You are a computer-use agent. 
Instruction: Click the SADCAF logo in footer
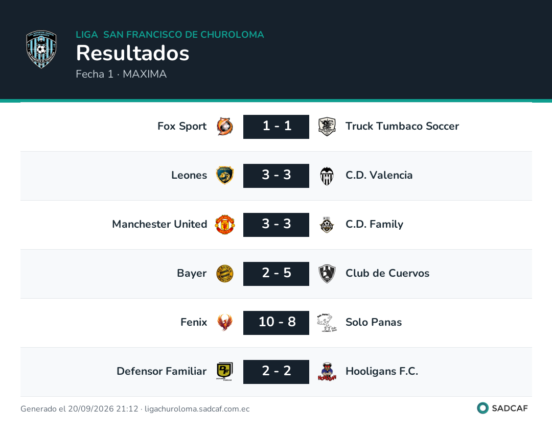[502, 408]
